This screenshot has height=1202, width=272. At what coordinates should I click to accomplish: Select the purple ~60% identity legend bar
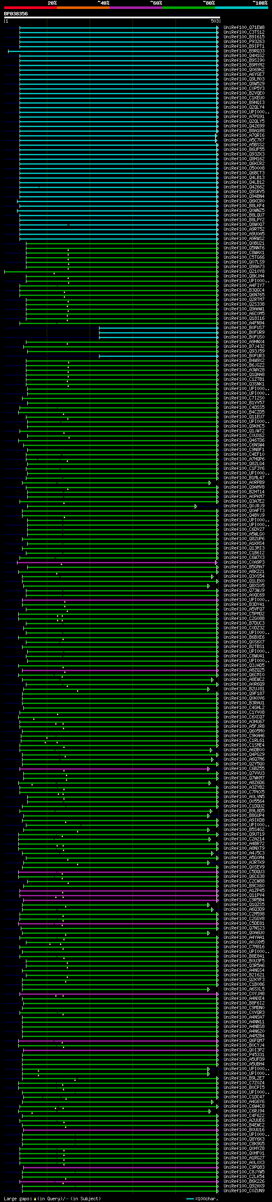pyautogui.click(x=136, y=8)
